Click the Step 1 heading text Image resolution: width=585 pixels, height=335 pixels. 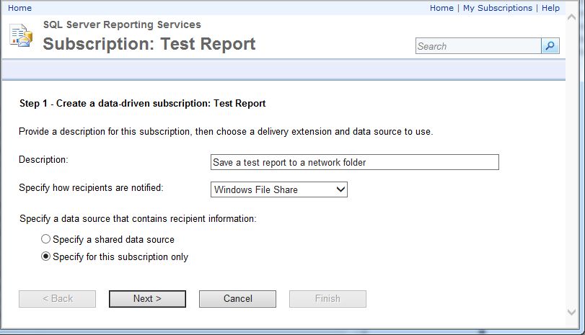point(142,103)
